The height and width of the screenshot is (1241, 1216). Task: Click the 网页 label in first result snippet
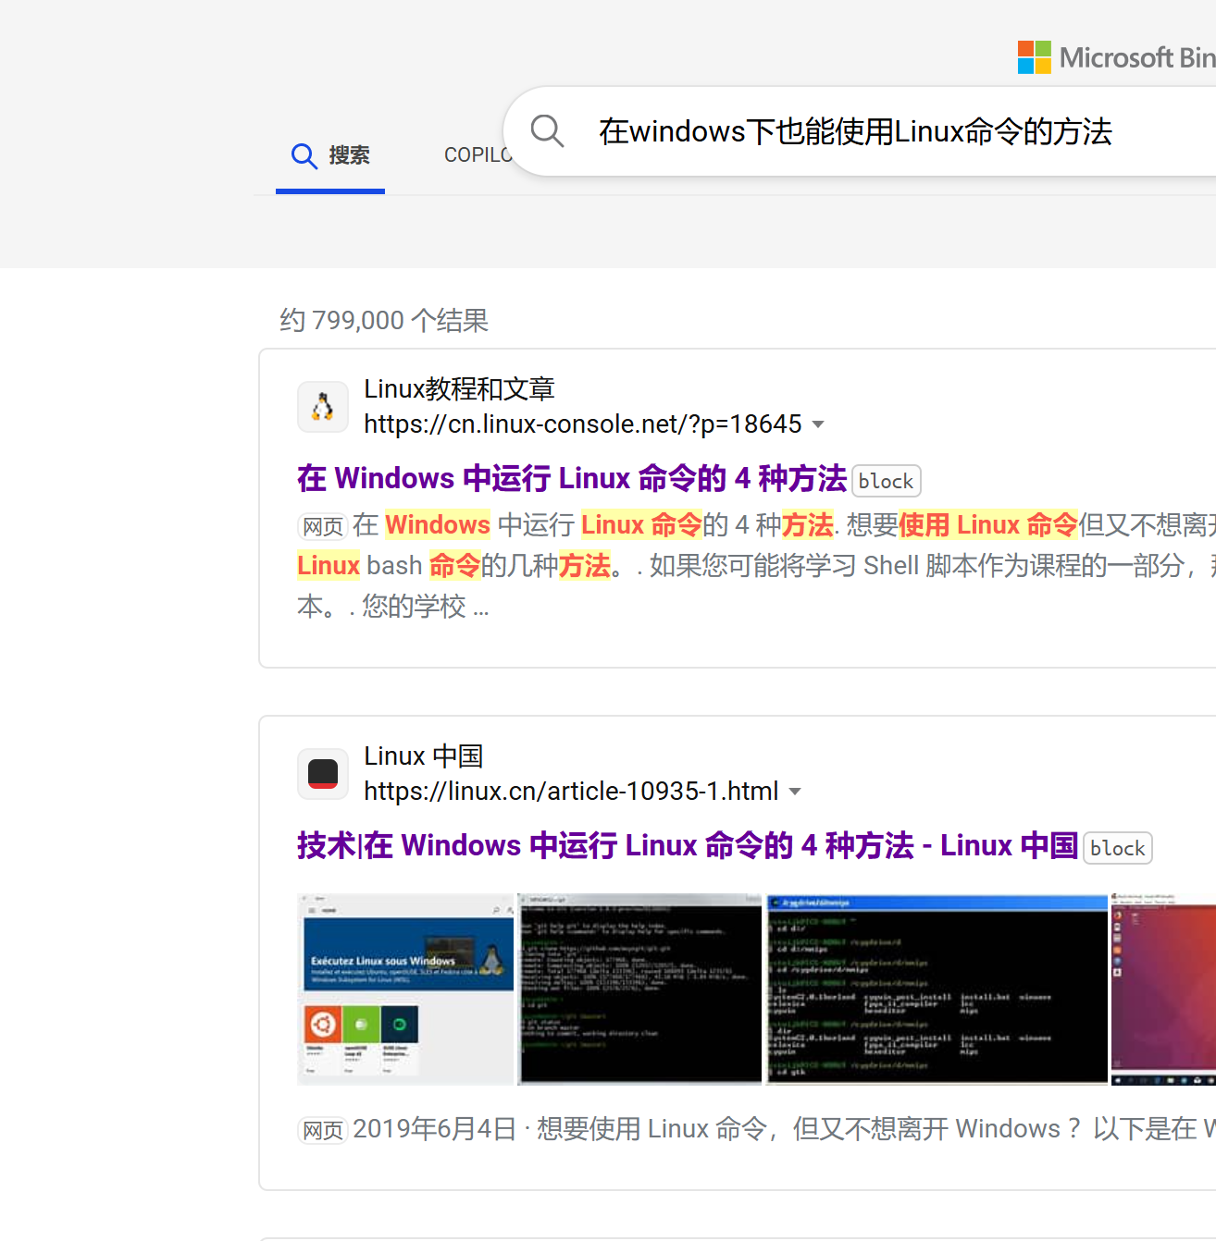coord(323,526)
